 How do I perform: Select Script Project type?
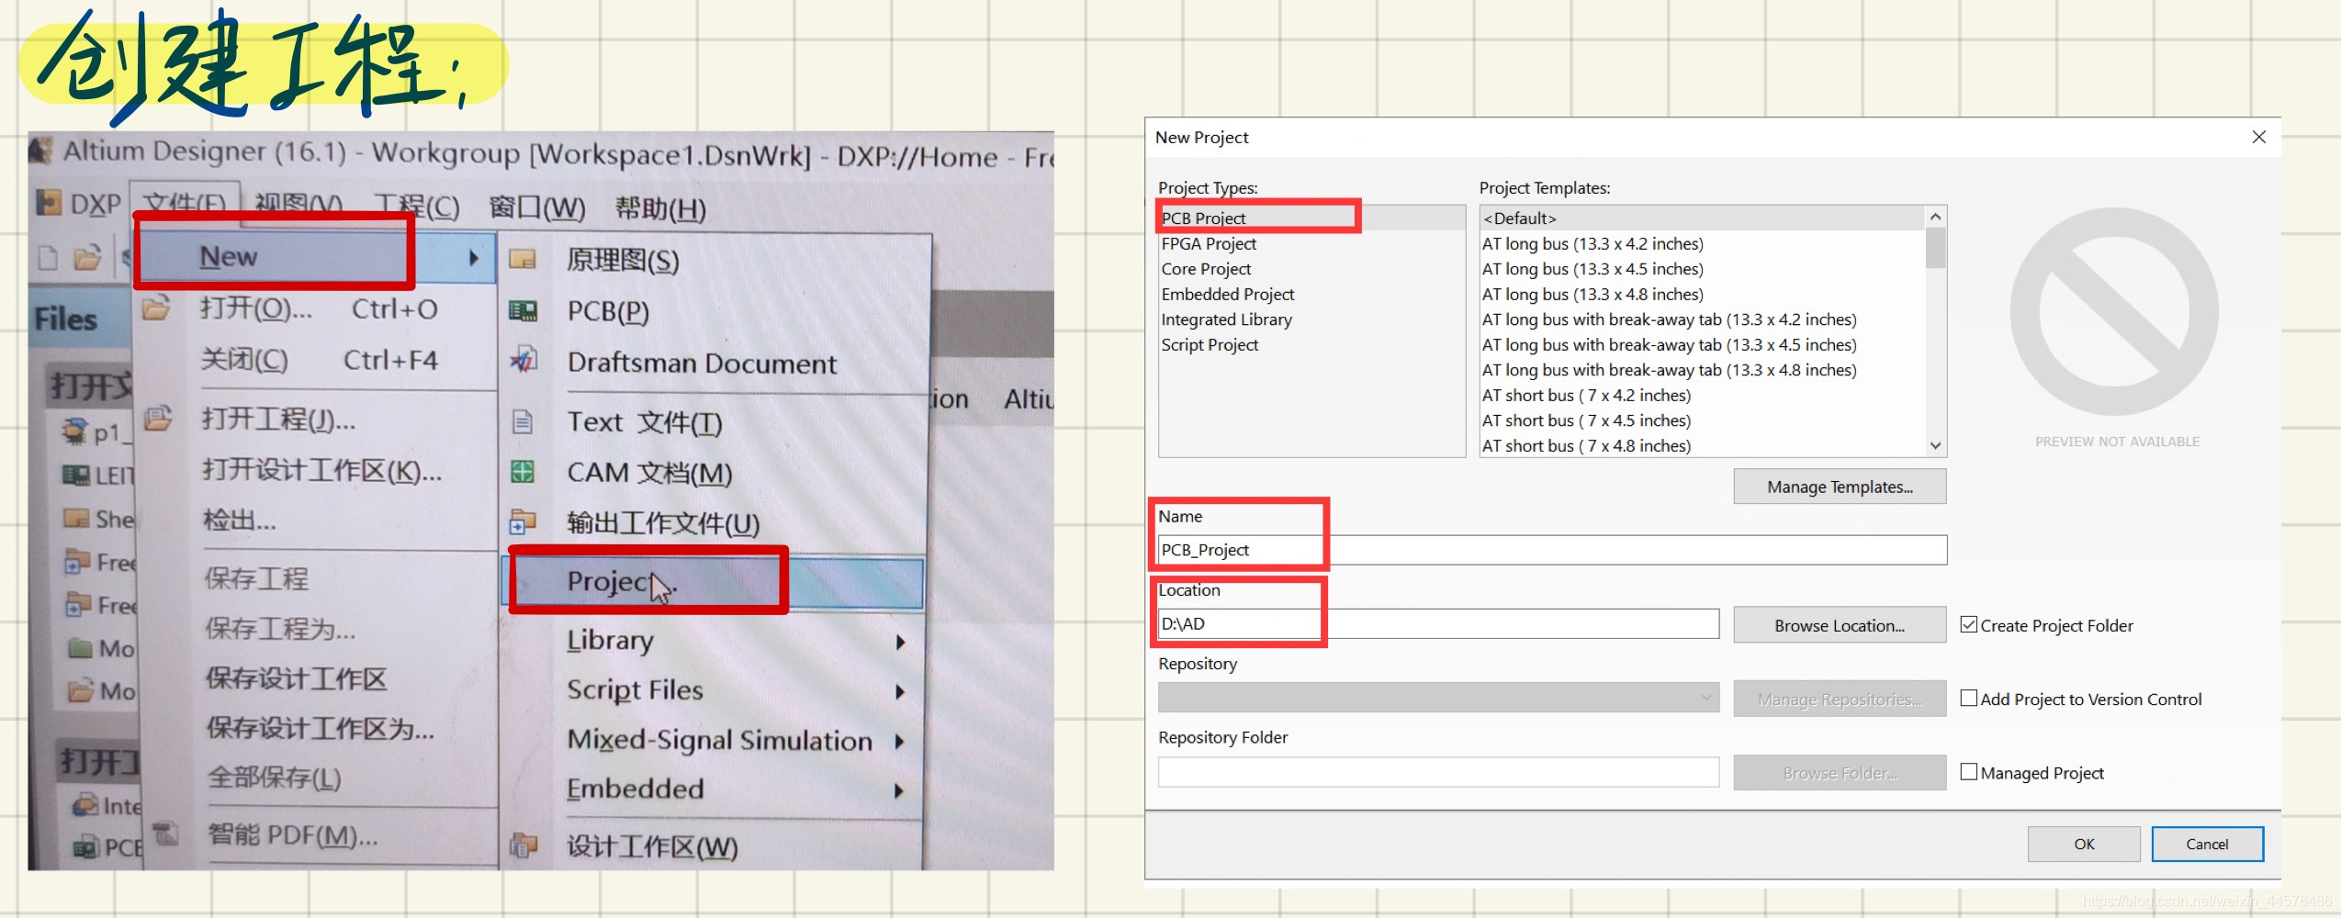point(1210,345)
